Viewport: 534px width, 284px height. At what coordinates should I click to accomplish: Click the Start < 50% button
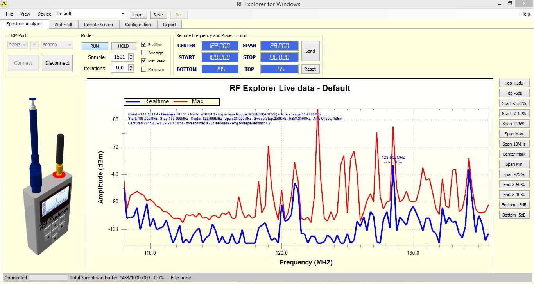[514, 103]
